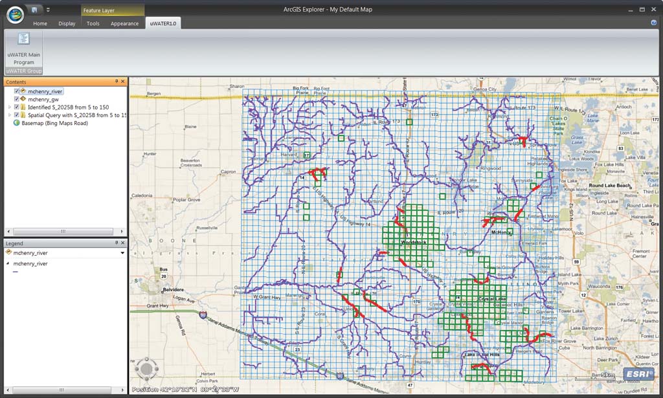This screenshot has height=398, width=663.
Task: Toggle visibility checkbox for mchenry_gw layer
Action: pos(16,99)
